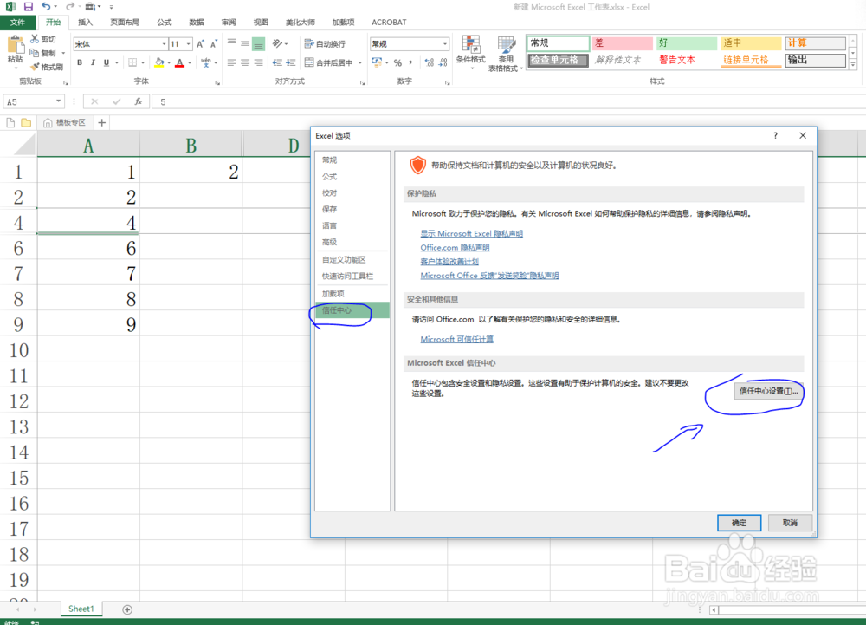Switch to 公式 ribbon tab
Viewport: 866px width, 625px height.
click(164, 22)
